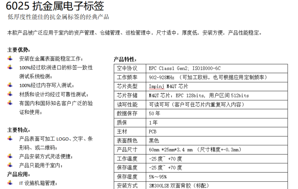Click the table cell 质保

pyautogui.click(x=130, y=123)
